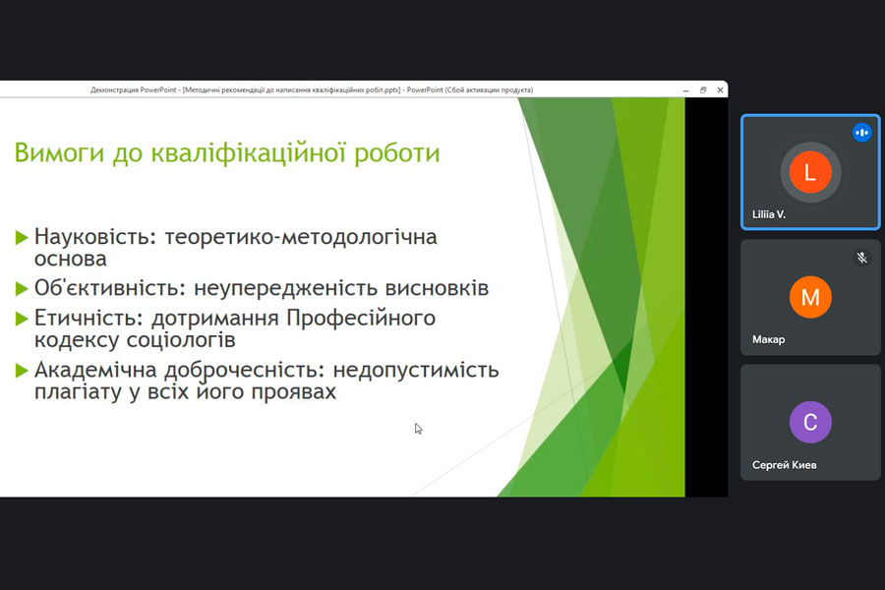Click the speaking indicator on Liliia V. tile
The height and width of the screenshot is (590, 885).
[861, 133]
